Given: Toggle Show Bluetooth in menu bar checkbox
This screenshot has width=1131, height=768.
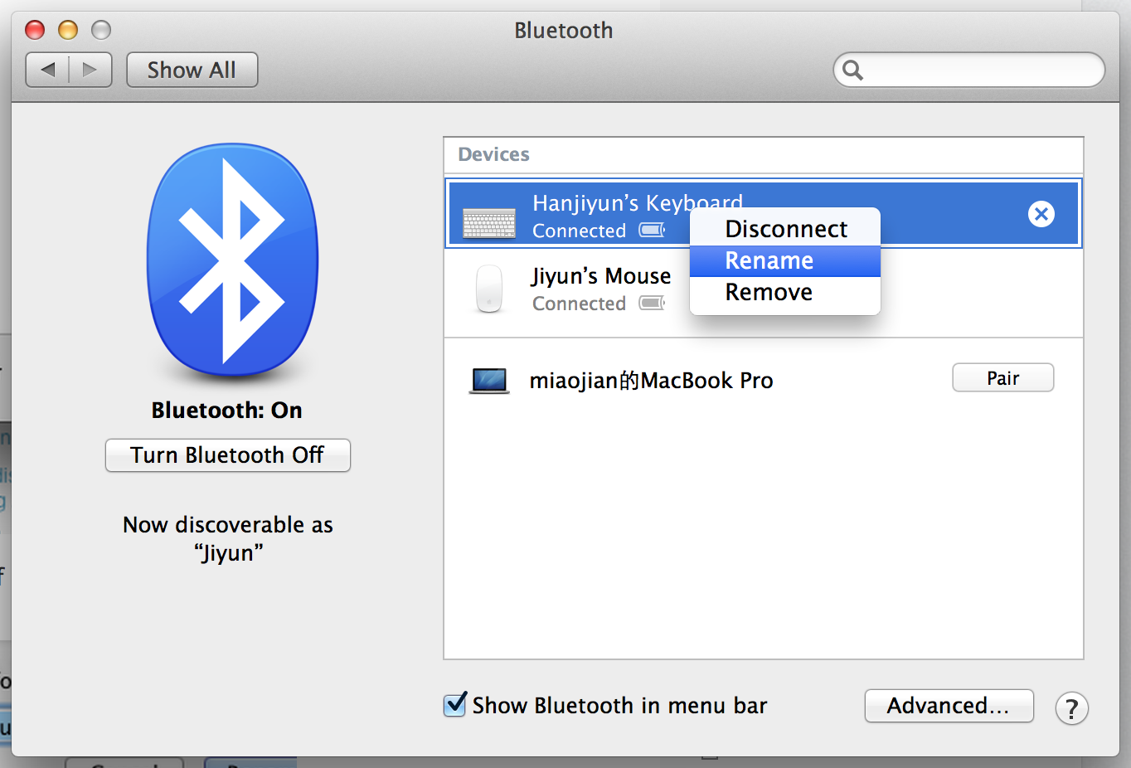Looking at the screenshot, I should [455, 705].
